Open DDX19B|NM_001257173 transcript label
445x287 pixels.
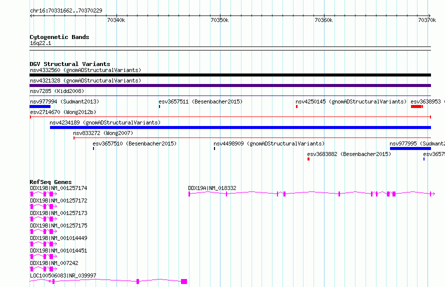pos(58,213)
